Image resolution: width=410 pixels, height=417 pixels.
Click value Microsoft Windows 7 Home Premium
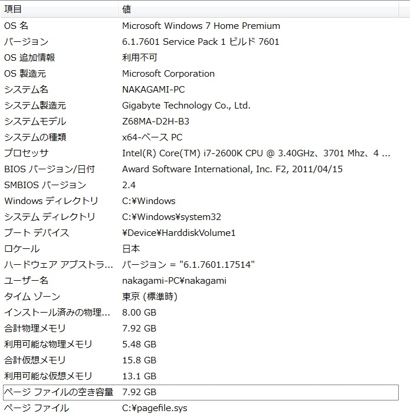tap(201, 26)
